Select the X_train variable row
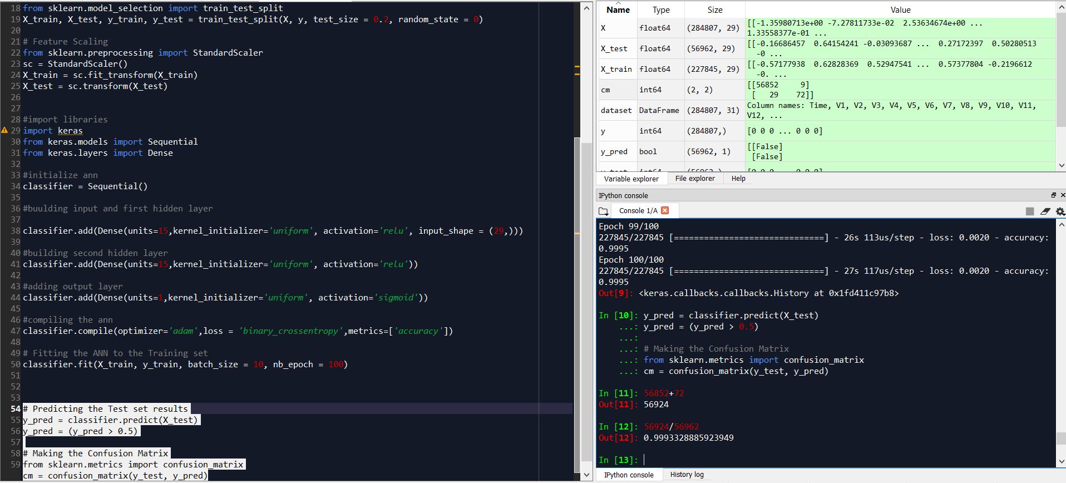The width and height of the screenshot is (1066, 483). pos(826,69)
